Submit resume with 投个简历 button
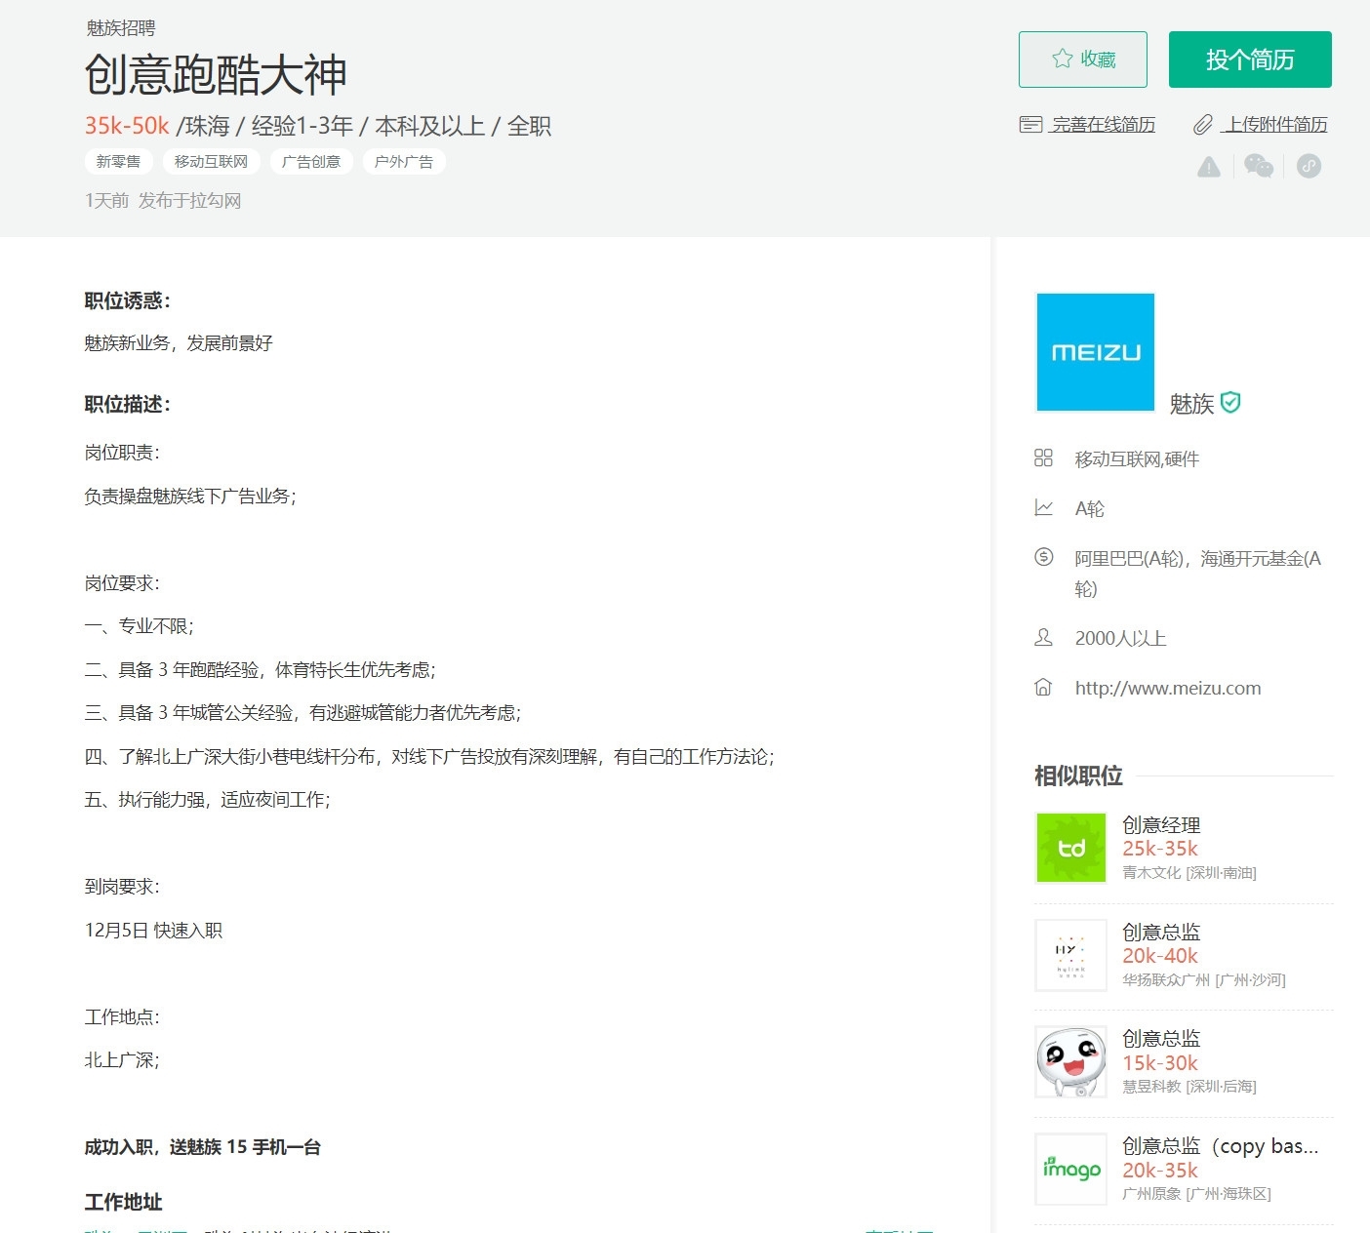 pos(1250,60)
